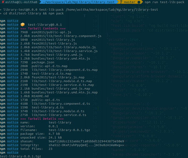This screenshot has height=158, width=188.
Task: Click the npm run test-lib:pack command text
Action: click(164, 2)
